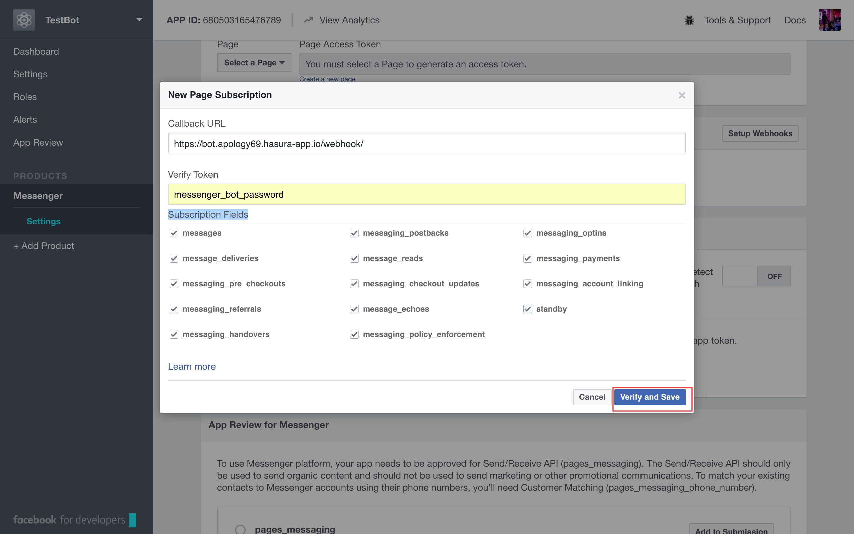Select the pages_messaging radio button
This screenshot has height=534, width=854.
coord(240,529)
